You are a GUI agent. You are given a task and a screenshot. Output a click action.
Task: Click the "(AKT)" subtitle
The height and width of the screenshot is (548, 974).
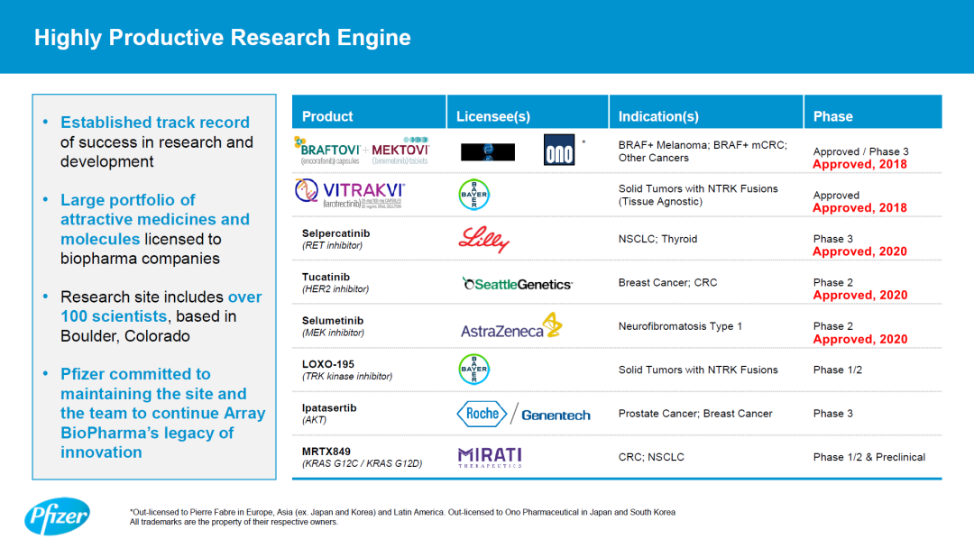315,419
